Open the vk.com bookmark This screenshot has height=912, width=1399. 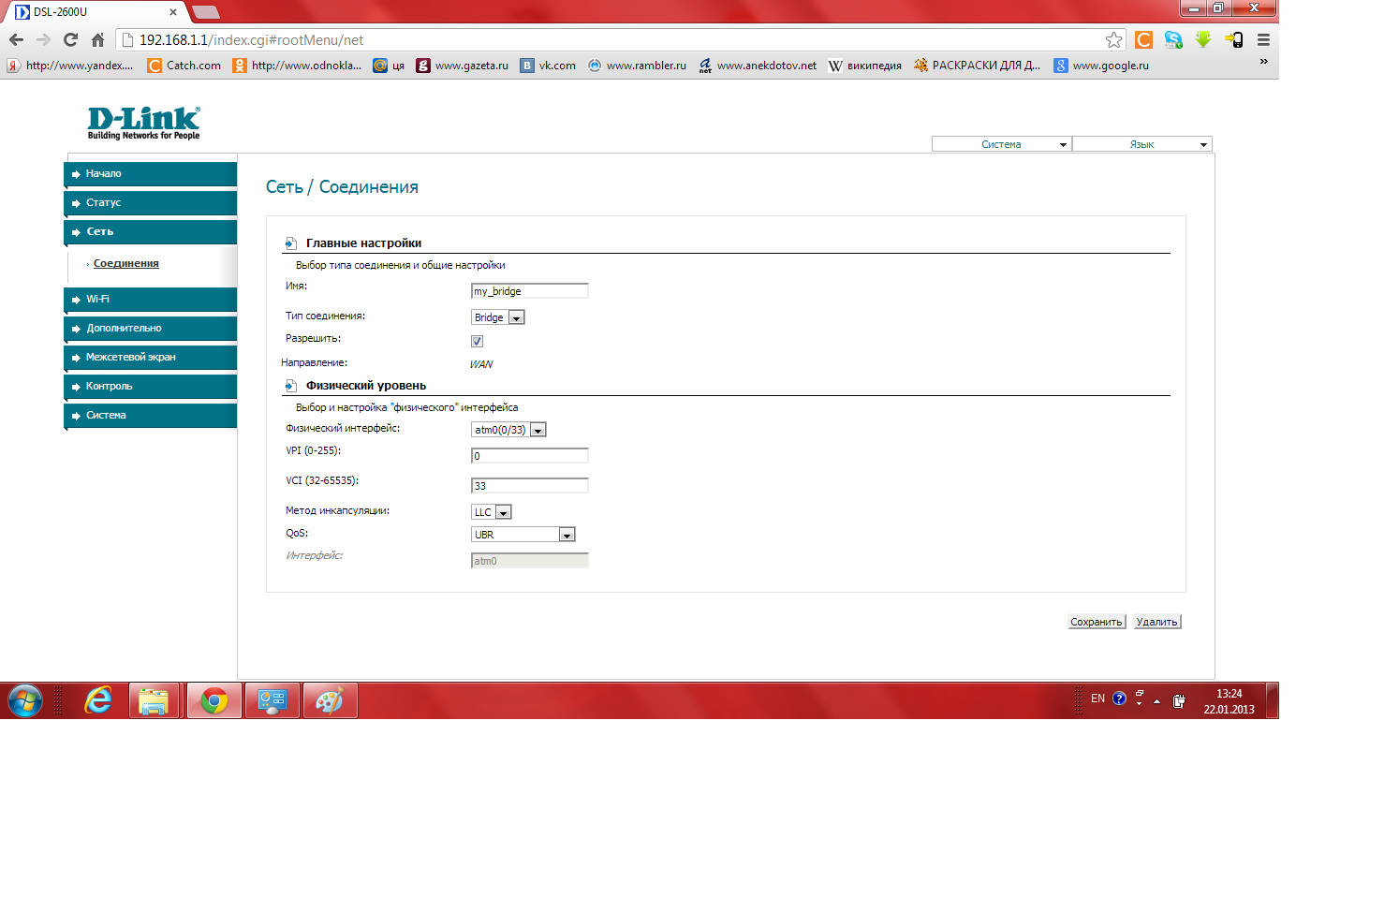[x=549, y=66]
